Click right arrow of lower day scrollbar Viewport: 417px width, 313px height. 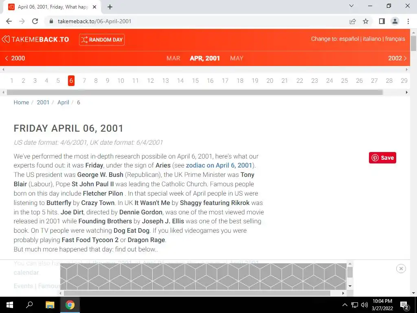tap(407, 93)
